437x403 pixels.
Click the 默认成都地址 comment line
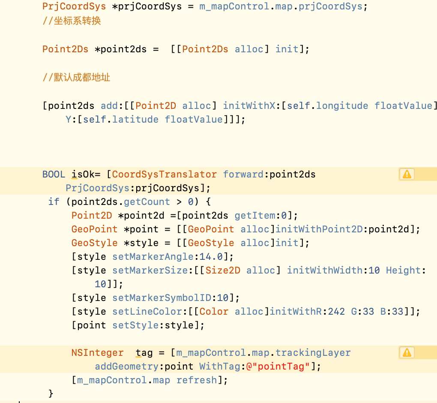(81, 77)
